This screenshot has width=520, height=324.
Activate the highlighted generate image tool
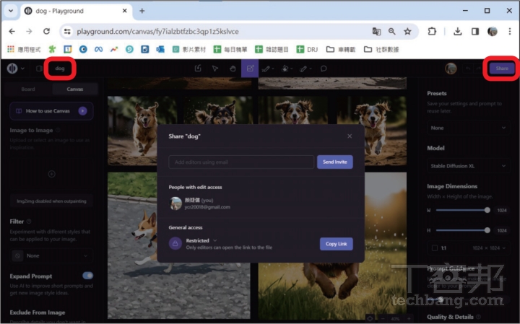pos(250,69)
